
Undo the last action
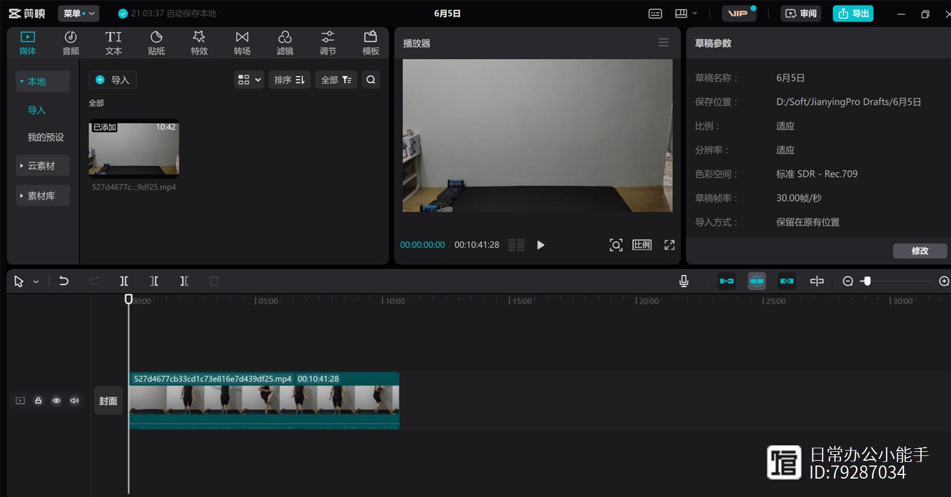coord(64,281)
